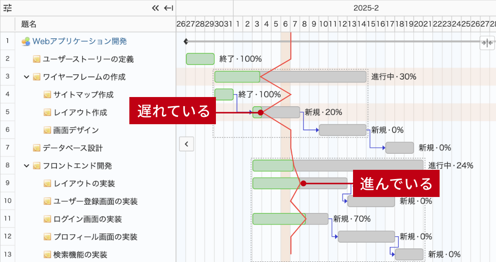
Task: Select the ユーザー登録画面の実装 task title
Action: [x=95, y=201]
